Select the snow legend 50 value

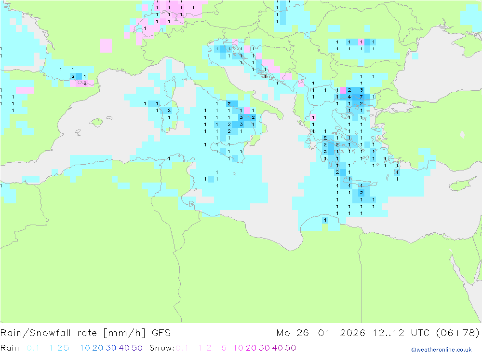coord(291,348)
